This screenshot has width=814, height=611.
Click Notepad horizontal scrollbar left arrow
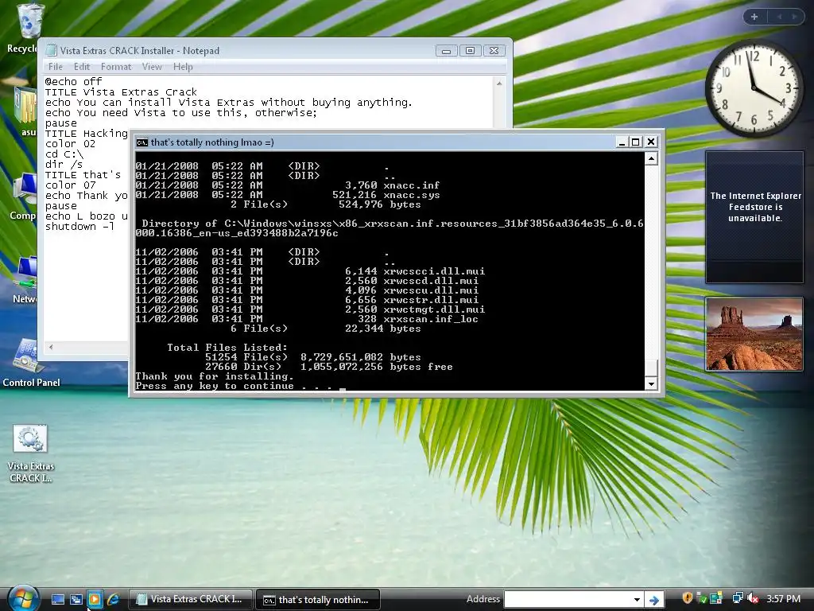point(50,347)
